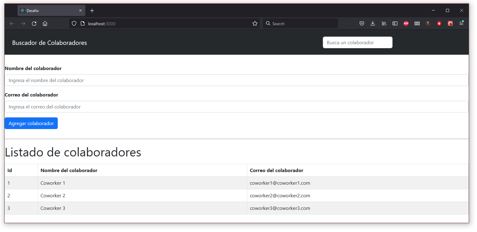
Task: Open the Downloads panel
Action: tap(373, 23)
